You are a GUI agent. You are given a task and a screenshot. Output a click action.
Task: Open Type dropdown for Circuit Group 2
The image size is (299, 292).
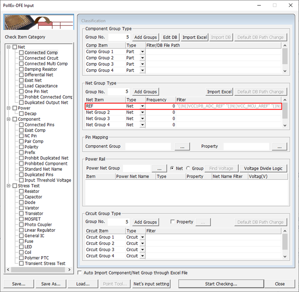point(142,244)
